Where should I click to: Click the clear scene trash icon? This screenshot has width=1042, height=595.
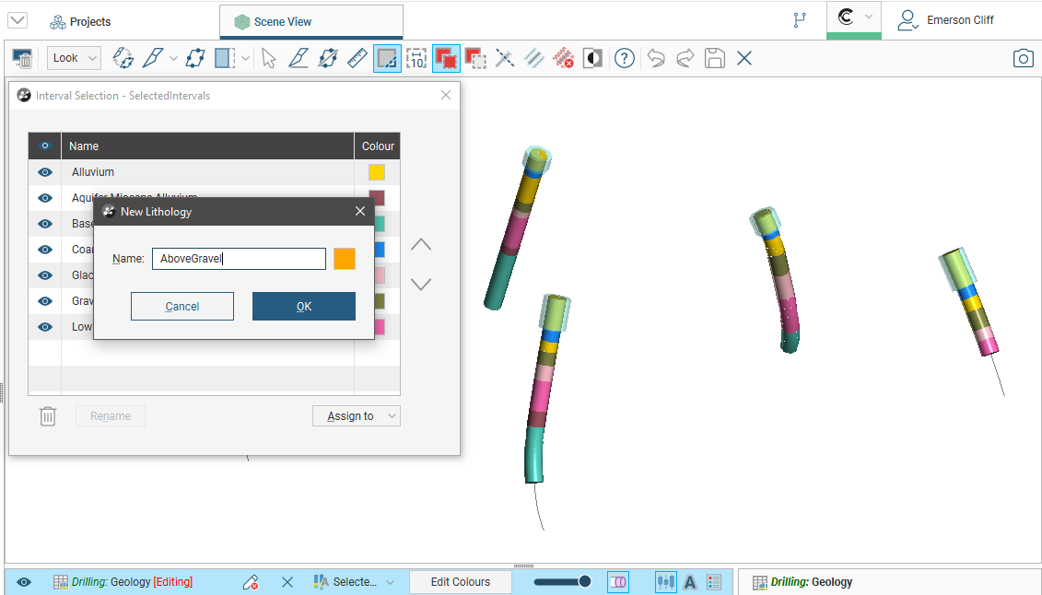23,59
